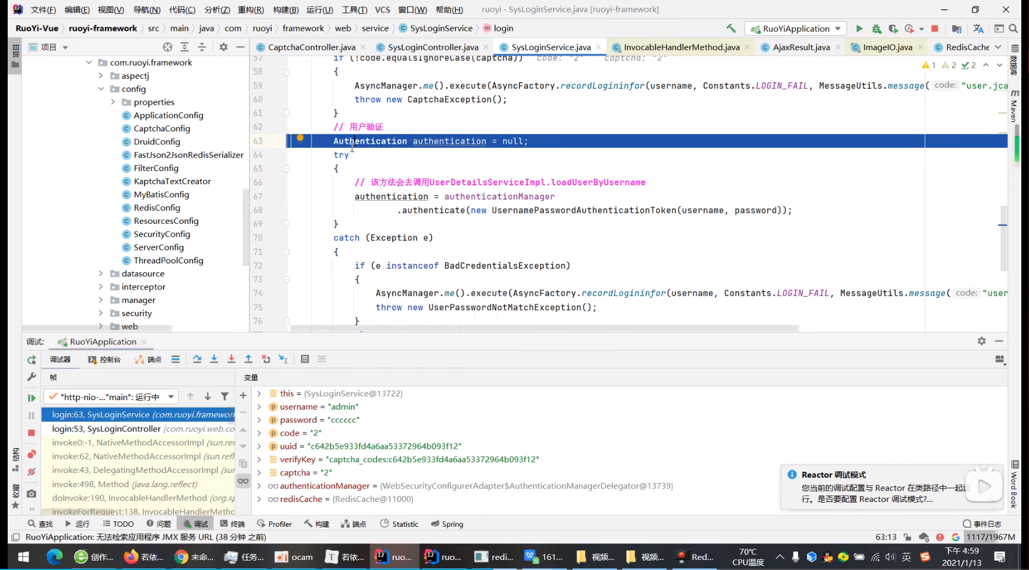The image size is (1029, 570).
Task: Open SecurityConfig in the project tree
Action: click(x=162, y=234)
